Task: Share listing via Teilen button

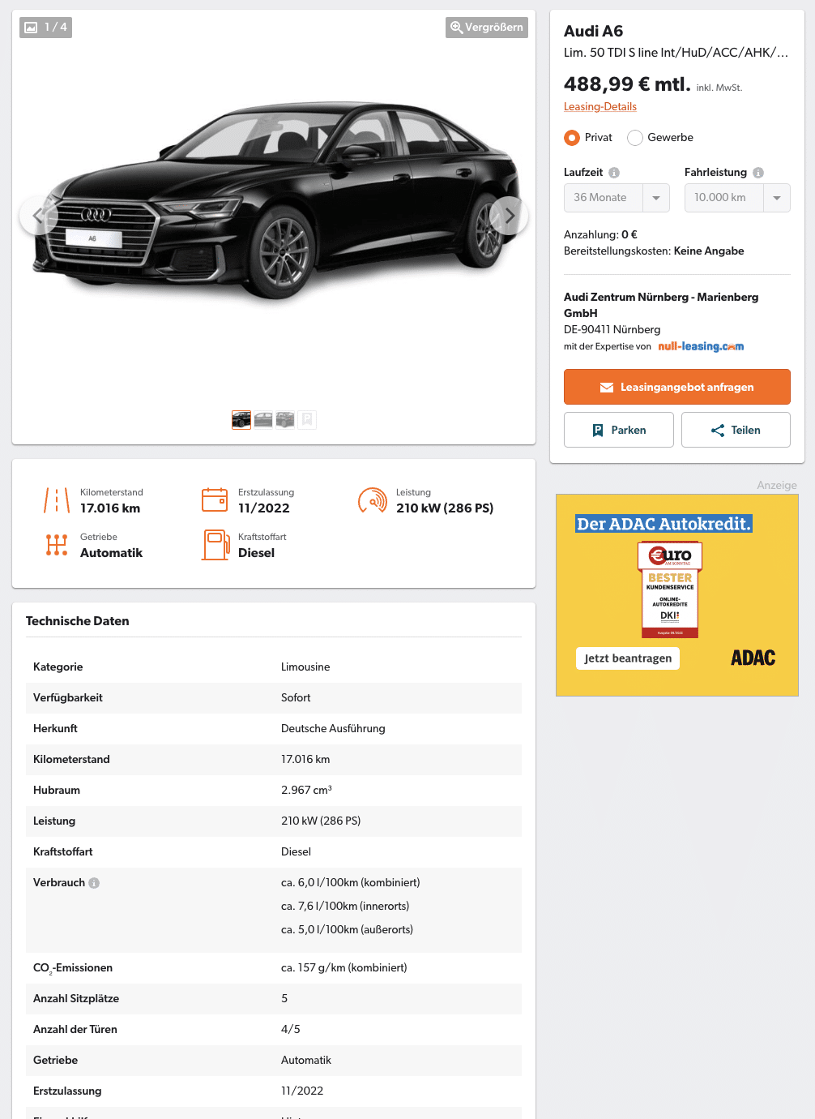Action: (x=736, y=430)
